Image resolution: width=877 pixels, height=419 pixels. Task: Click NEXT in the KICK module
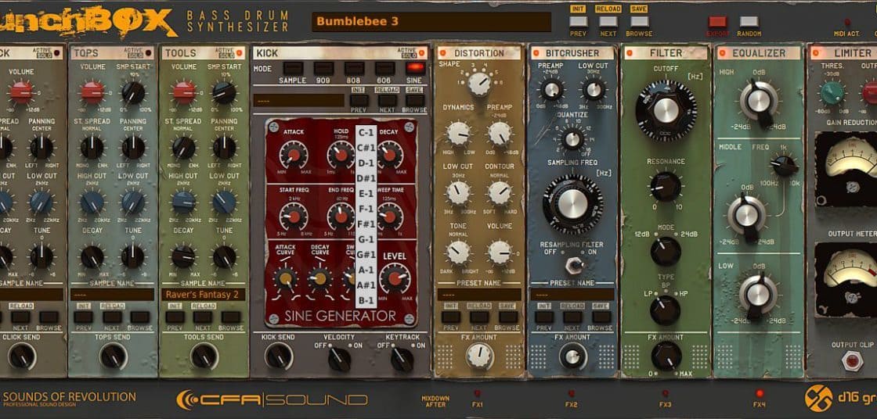tap(387, 101)
